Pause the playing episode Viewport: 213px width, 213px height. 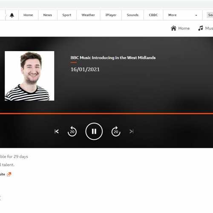pyautogui.click(x=94, y=131)
